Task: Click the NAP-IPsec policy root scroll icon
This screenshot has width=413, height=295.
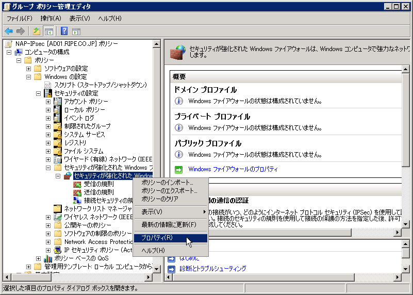Action: pyautogui.click(x=9, y=44)
